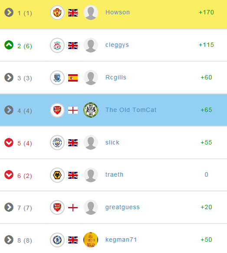
Task: Click the Arsenal badge next to greatguess
Action: click(x=57, y=207)
